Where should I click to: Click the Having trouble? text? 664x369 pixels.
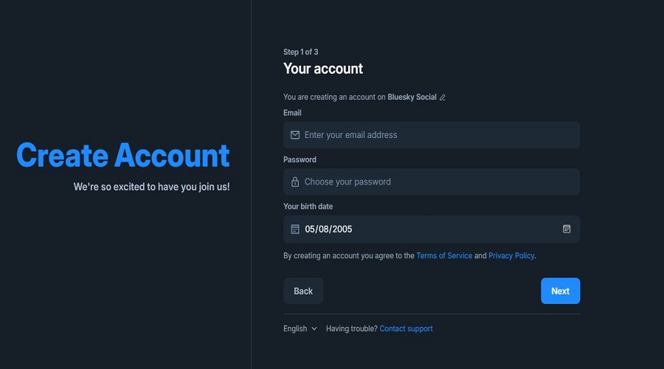click(x=351, y=328)
